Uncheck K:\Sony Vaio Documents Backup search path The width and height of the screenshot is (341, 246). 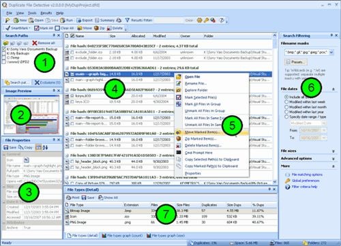tap(3, 49)
